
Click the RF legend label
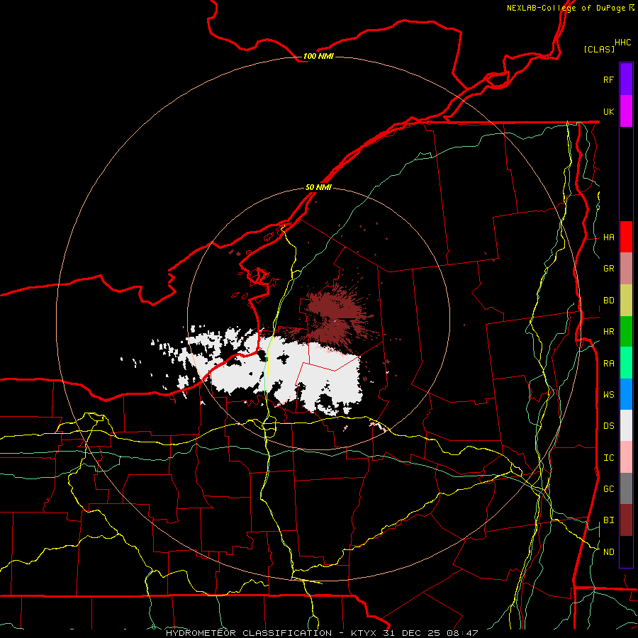[x=608, y=79]
